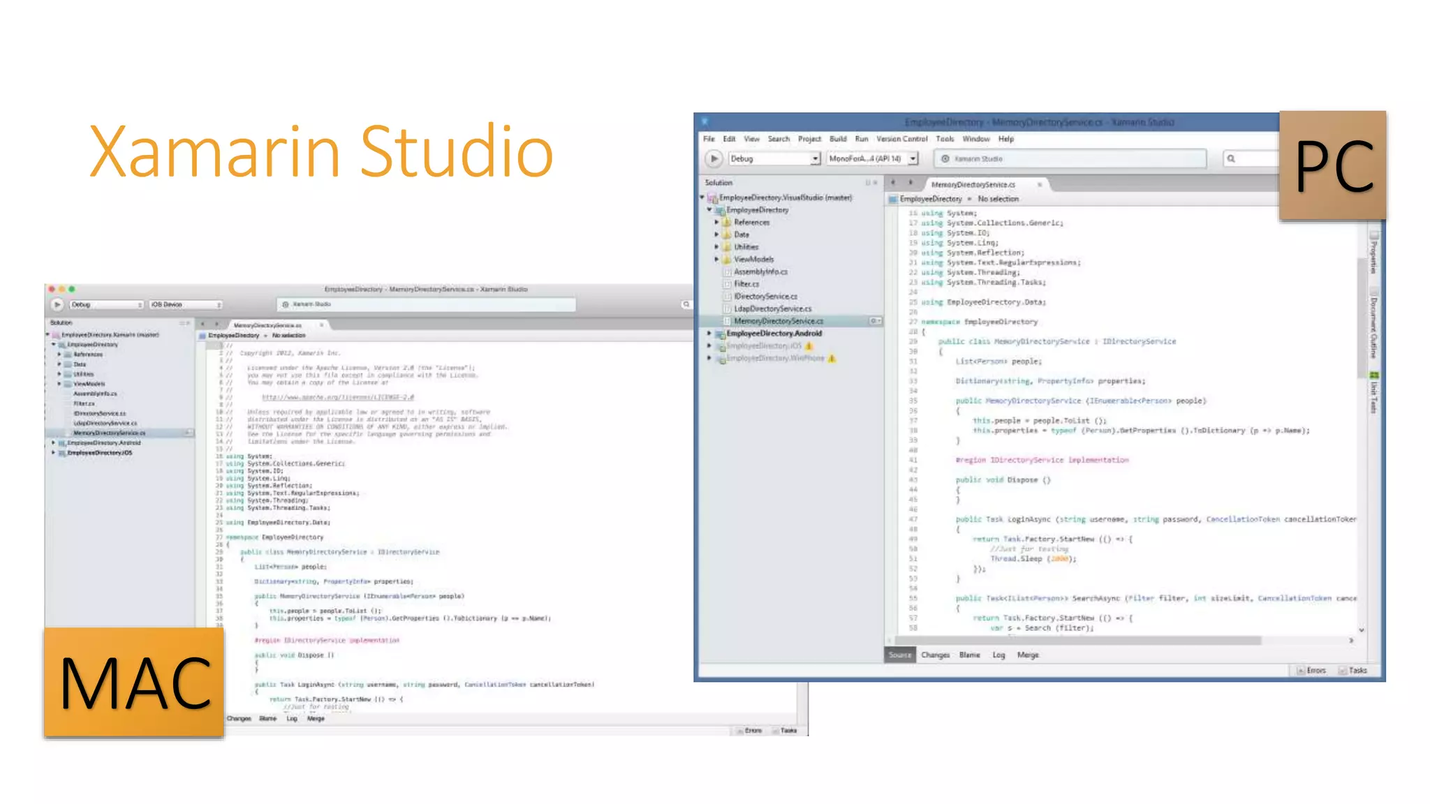Click the search magnifier in PC toolbar
Screen dimensions: 1430x804
pyautogui.click(x=1231, y=158)
